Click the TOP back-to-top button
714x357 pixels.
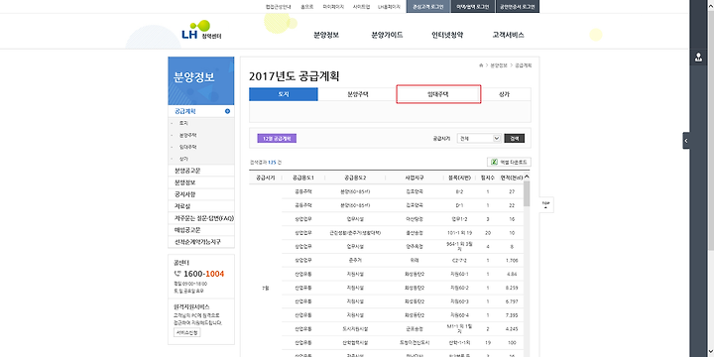click(546, 205)
